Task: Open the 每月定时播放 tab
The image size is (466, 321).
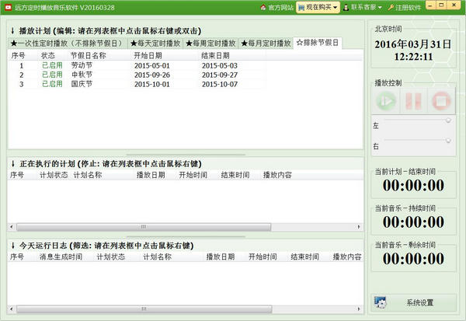Action: pos(266,44)
